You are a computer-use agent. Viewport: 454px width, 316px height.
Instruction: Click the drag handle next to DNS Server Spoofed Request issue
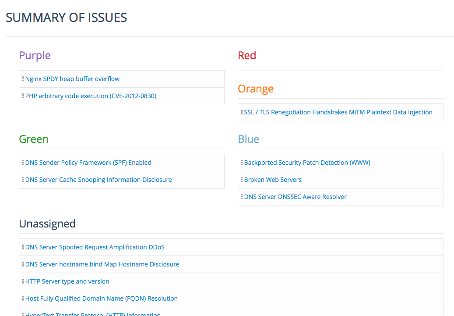click(x=22, y=247)
